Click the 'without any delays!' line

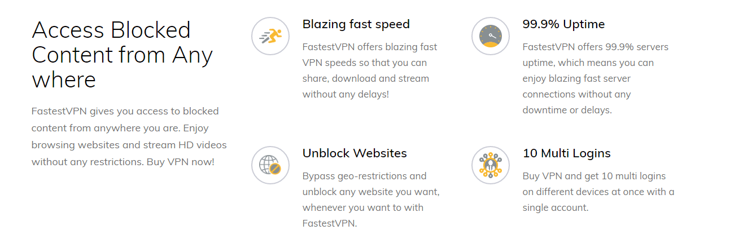point(346,94)
